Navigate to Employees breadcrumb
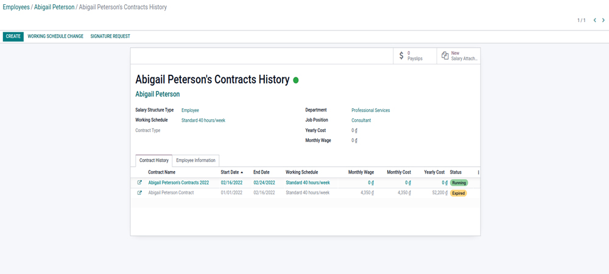This screenshot has width=609, height=274. point(16,7)
